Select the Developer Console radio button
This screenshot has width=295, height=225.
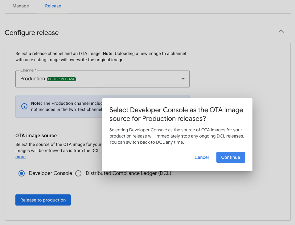click(x=21, y=173)
